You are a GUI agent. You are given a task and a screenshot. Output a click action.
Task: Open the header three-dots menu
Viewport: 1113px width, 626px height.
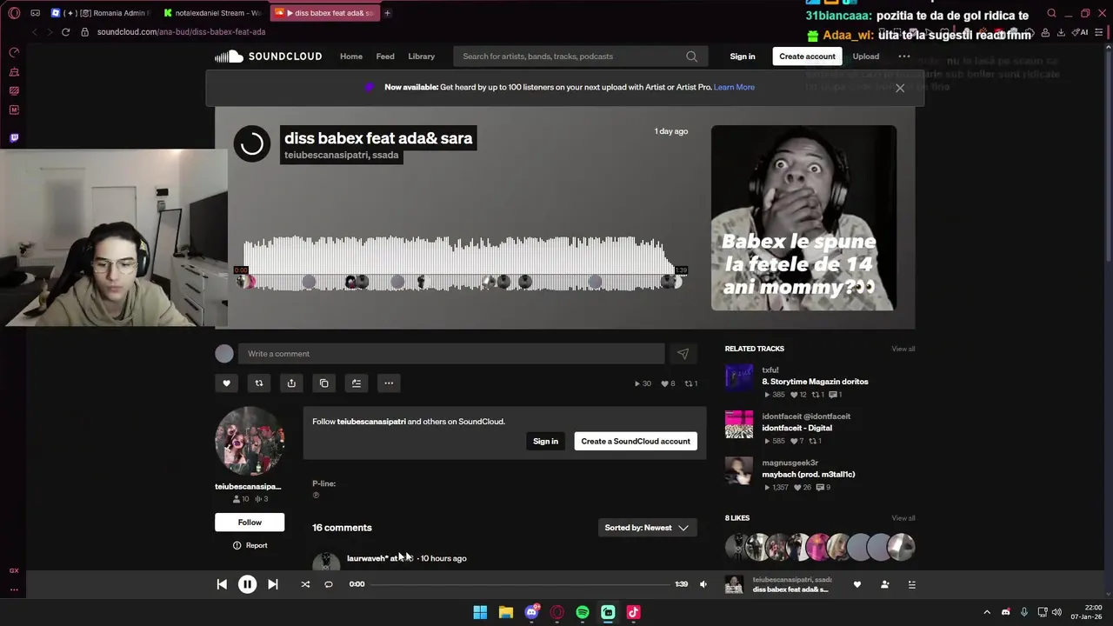[904, 57]
